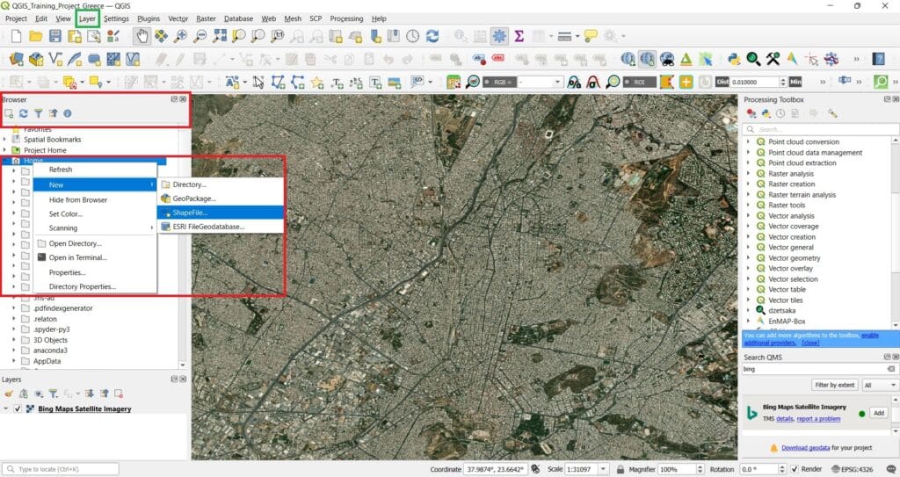Click Remove Layer icon in Layers panel

(119, 394)
